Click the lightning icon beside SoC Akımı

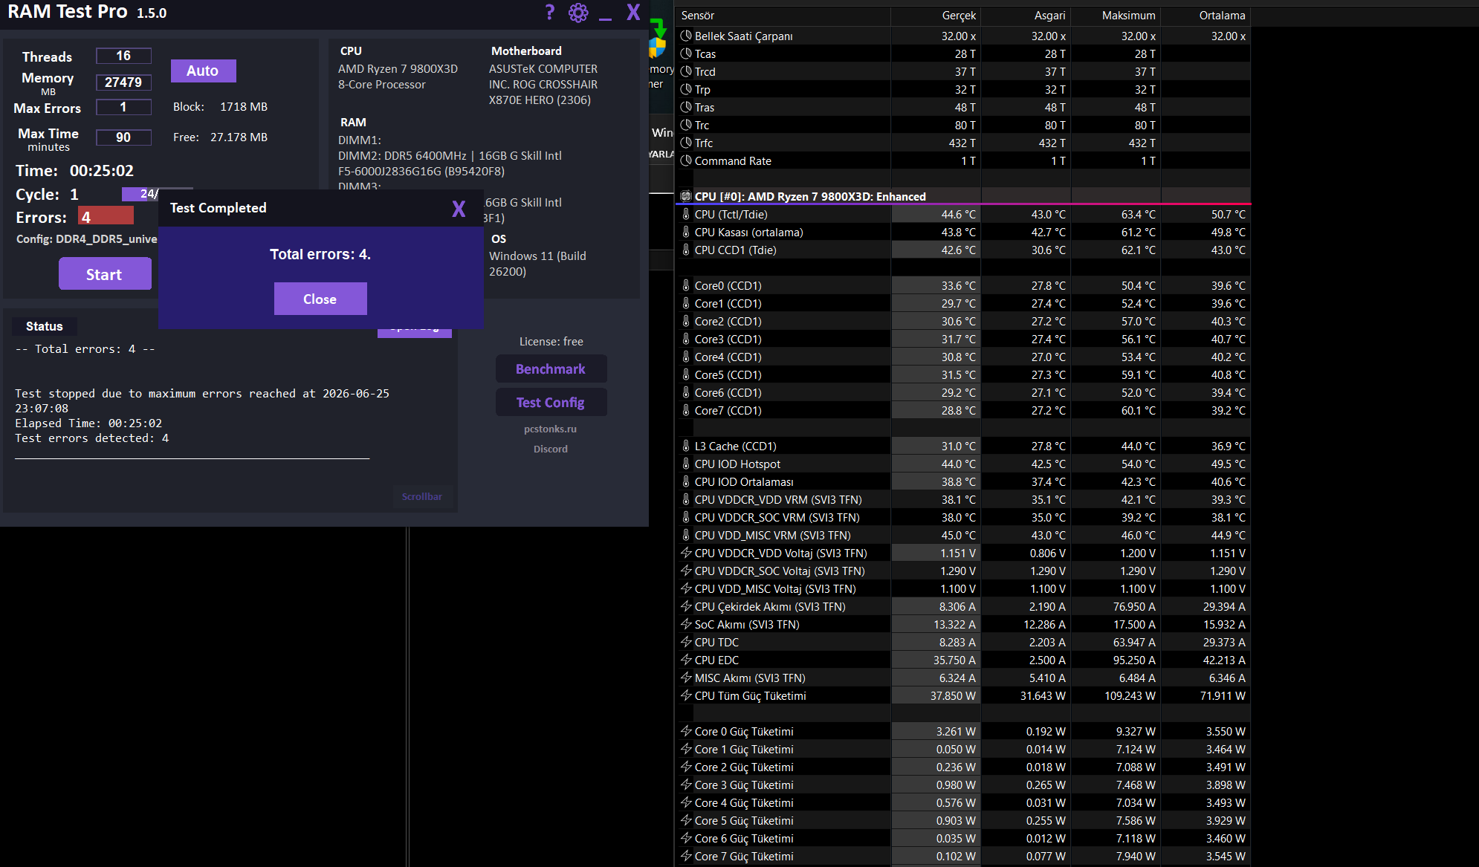pos(686,624)
